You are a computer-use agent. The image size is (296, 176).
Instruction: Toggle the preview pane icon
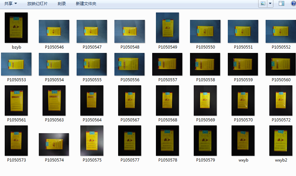point(281,4)
